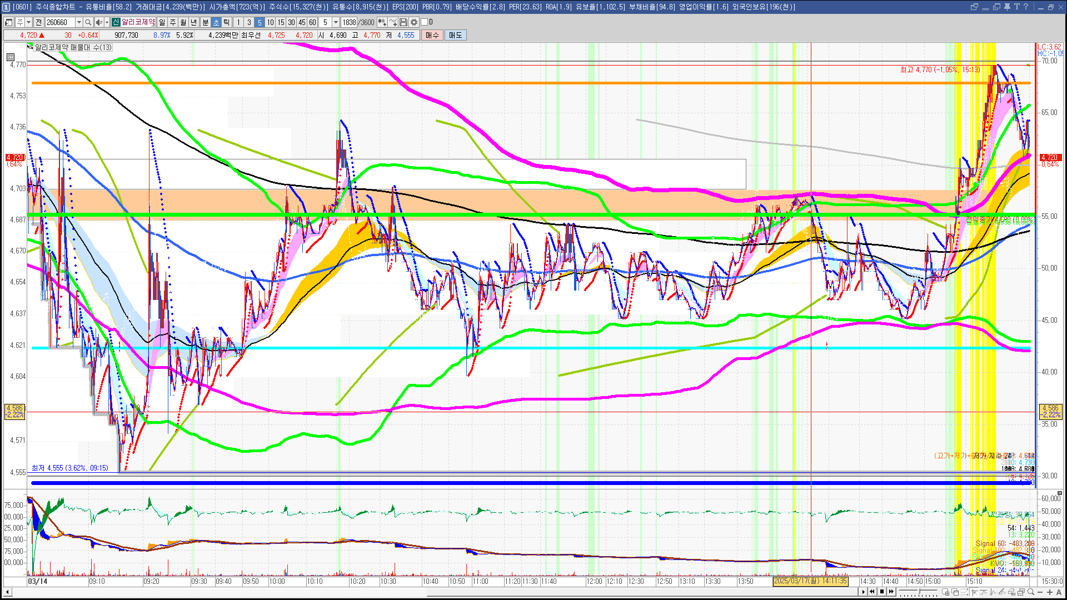Click the 매수 buy button

pos(432,35)
